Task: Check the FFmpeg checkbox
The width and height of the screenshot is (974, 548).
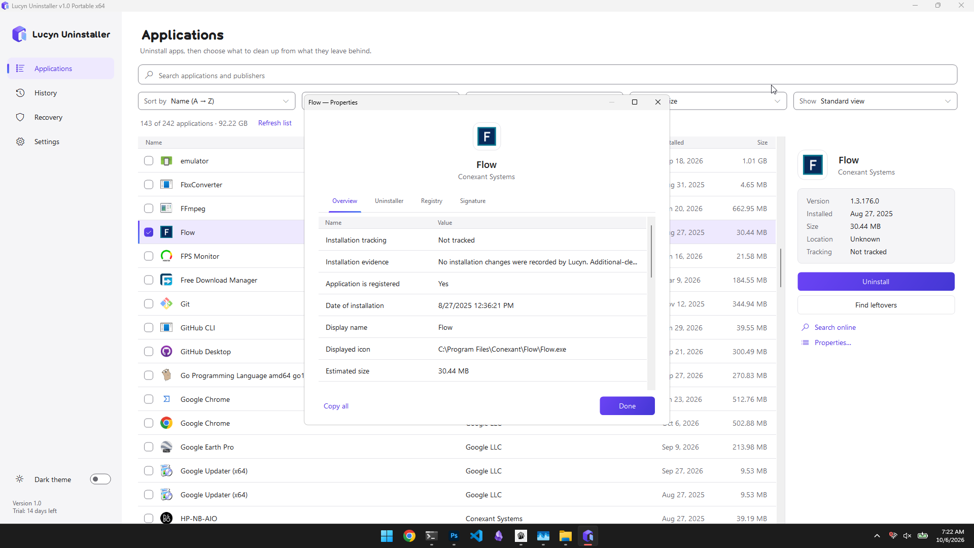Action: pyautogui.click(x=149, y=209)
